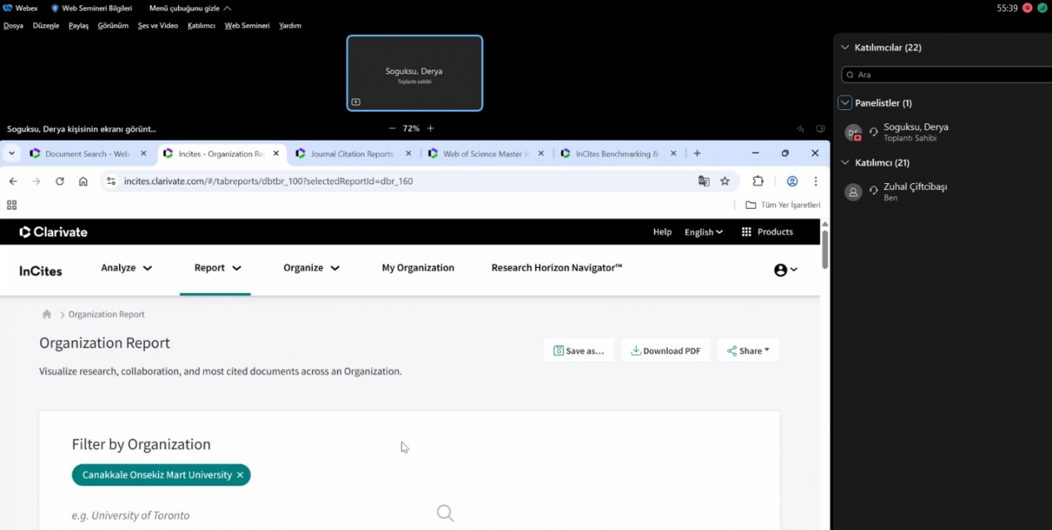
Task: Open Research Horizon Navigator link
Action: (x=557, y=268)
